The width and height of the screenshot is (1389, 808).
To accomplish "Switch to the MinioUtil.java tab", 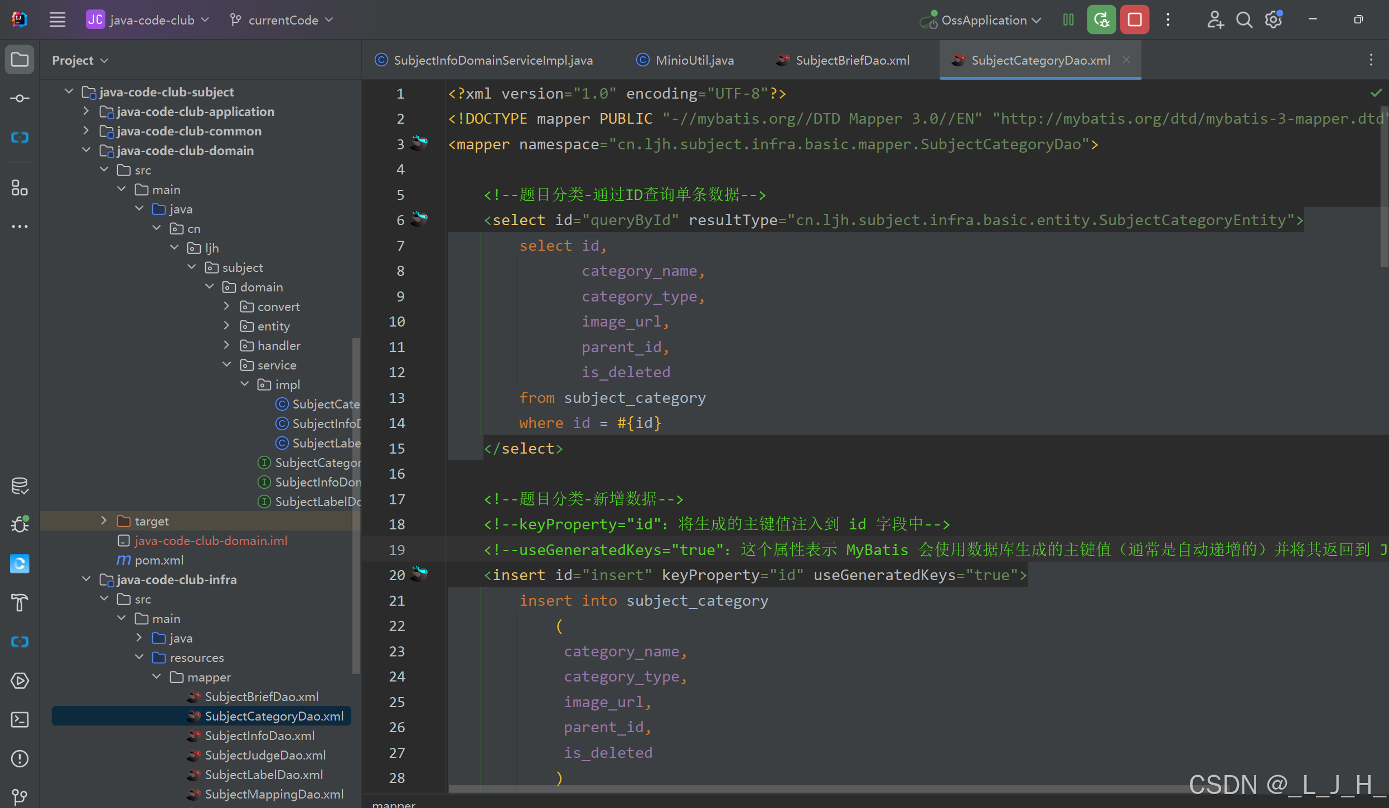I will (694, 60).
